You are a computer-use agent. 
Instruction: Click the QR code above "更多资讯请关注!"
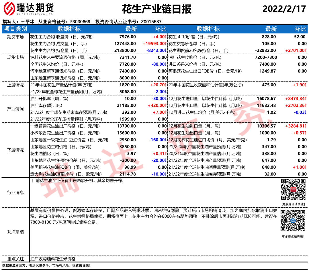pos(293,189)
